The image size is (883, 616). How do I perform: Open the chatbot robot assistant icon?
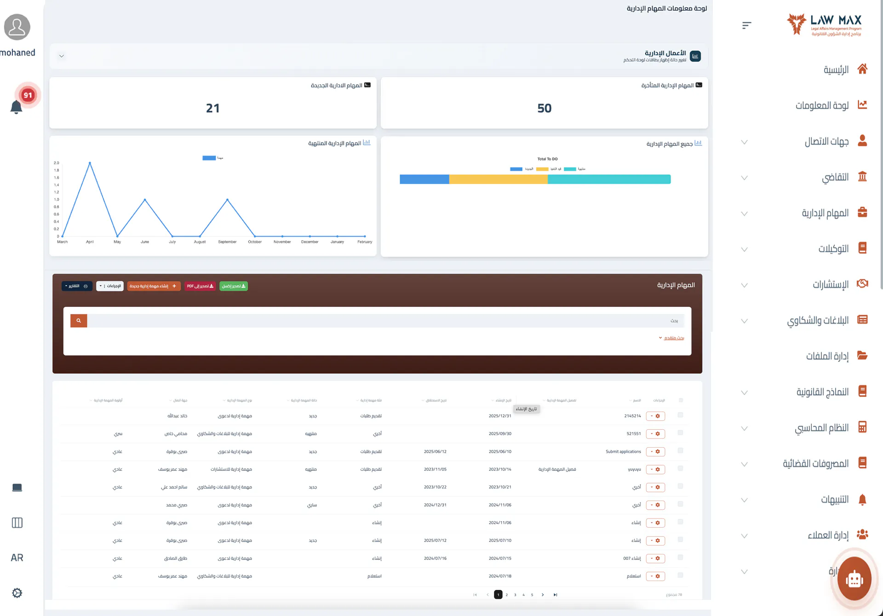(854, 579)
